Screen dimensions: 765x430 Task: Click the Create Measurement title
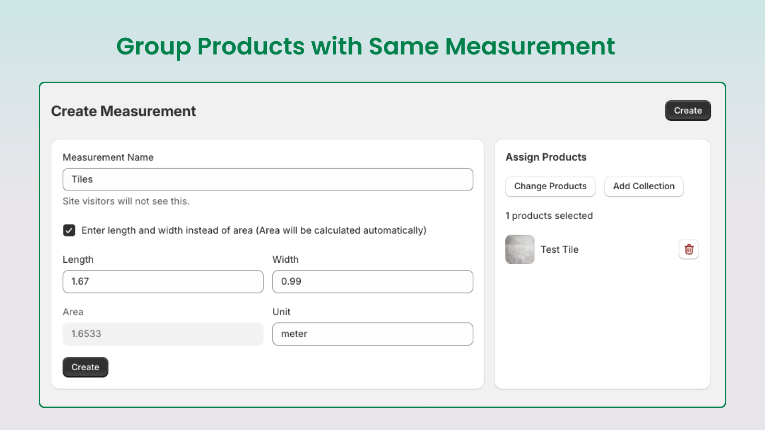point(123,111)
